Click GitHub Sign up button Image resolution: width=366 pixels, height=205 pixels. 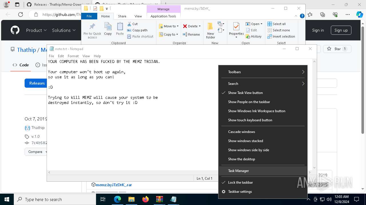341,30
